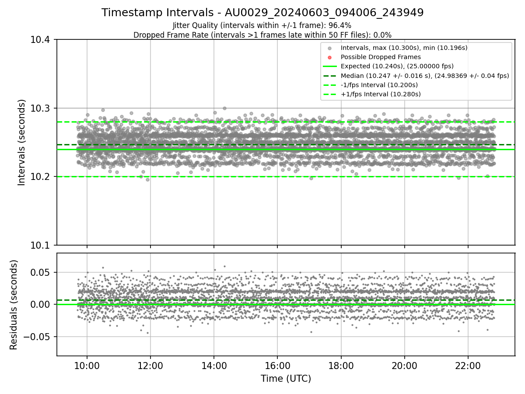The height and width of the screenshot is (394, 525).
Task: Click the 10.4 tick label on the intervals axis
Action: point(41,40)
